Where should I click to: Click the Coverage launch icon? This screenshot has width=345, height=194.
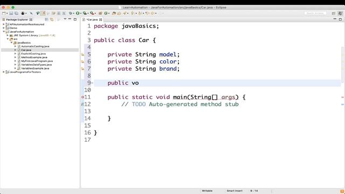(x=85, y=13)
